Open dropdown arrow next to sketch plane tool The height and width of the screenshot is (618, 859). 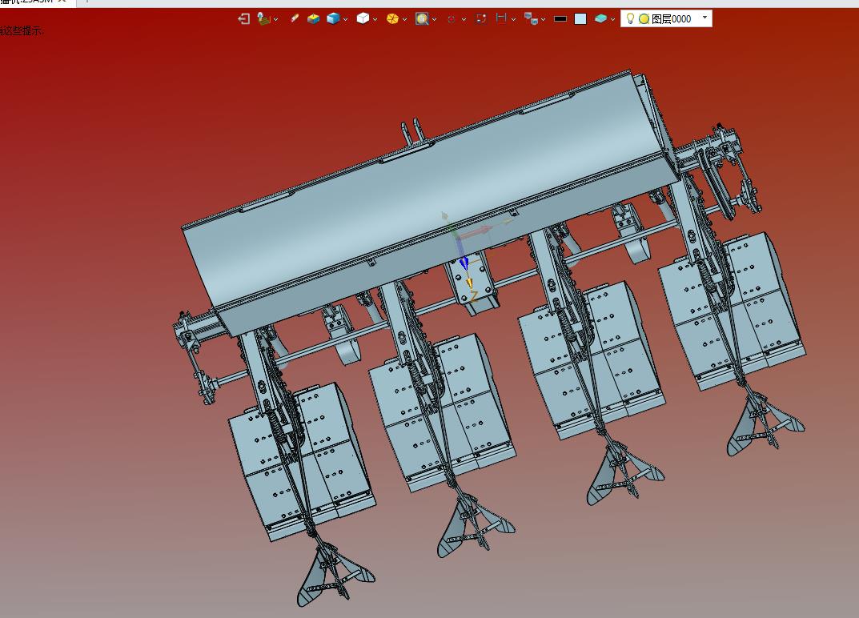coord(275,20)
